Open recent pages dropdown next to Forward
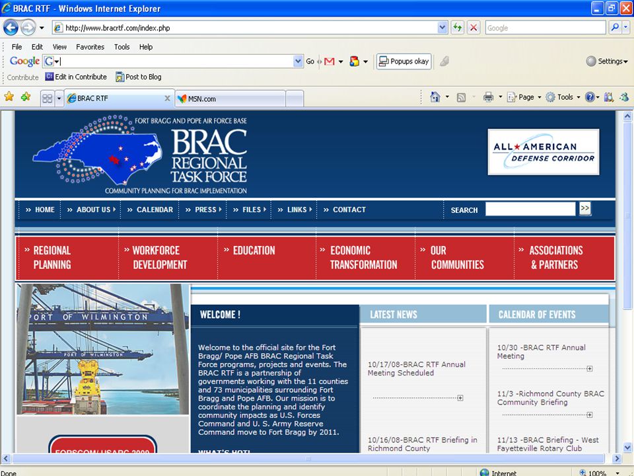 [x=42, y=28]
